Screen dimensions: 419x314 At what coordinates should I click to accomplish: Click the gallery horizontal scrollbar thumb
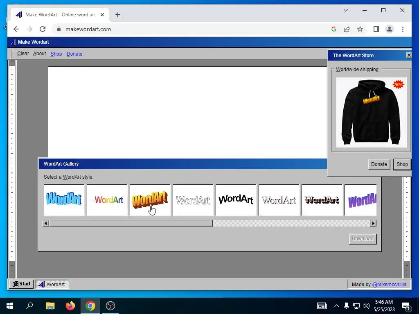click(x=131, y=223)
